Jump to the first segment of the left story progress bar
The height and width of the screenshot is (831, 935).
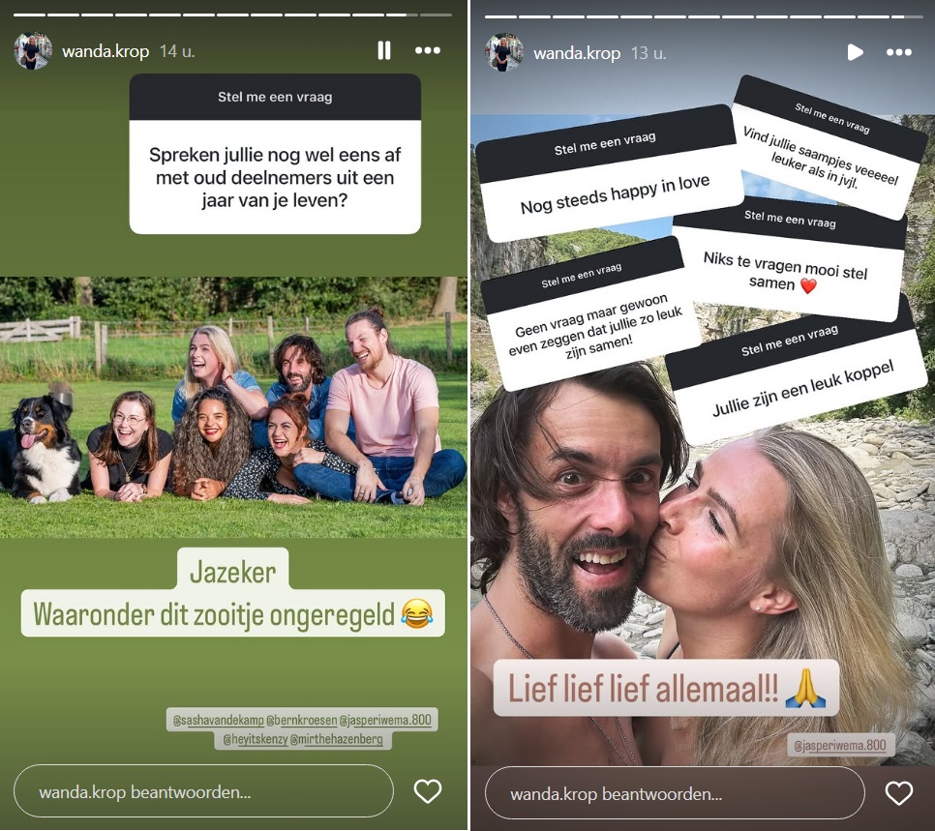point(29,15)
